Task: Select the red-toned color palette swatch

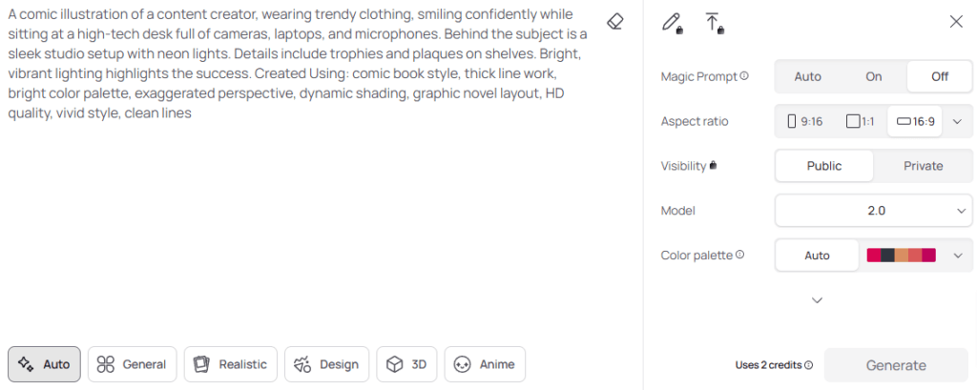Action: tap(901, 256)
